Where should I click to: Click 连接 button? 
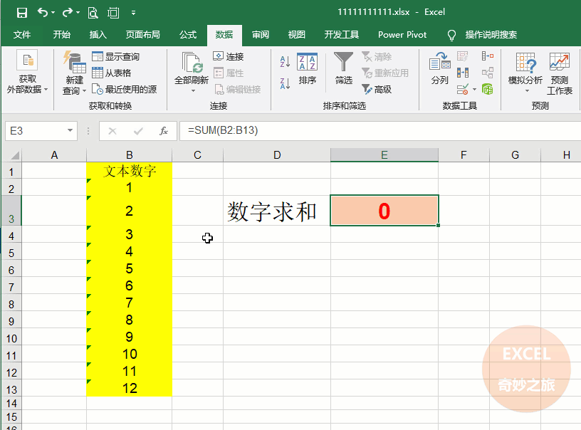pos(229,57)
